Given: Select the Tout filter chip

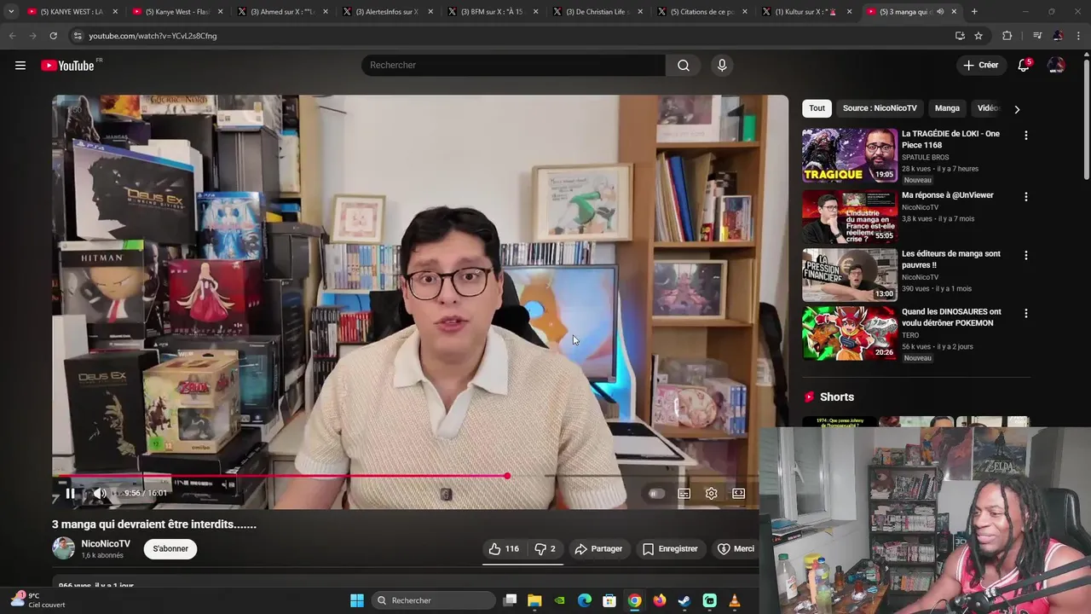Looking at the screenshot, I should 817,108.
